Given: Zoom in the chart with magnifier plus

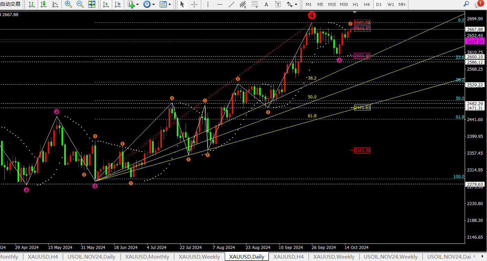Looking at the screenshot, I should coord(68,4).
